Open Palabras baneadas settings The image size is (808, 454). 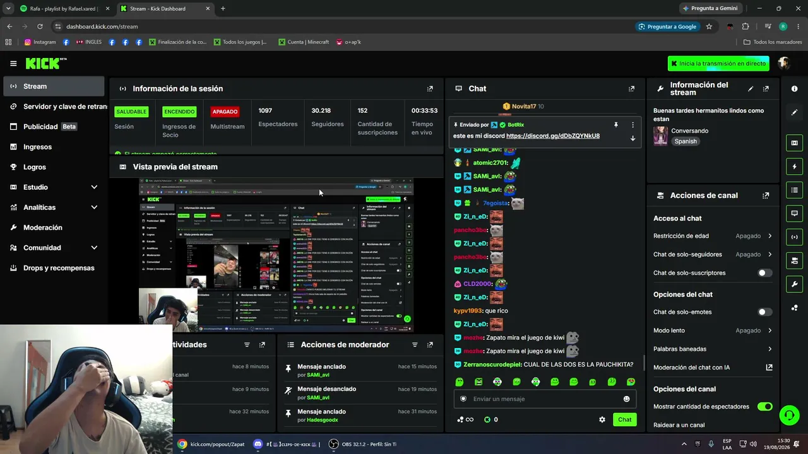click(713, 349)
